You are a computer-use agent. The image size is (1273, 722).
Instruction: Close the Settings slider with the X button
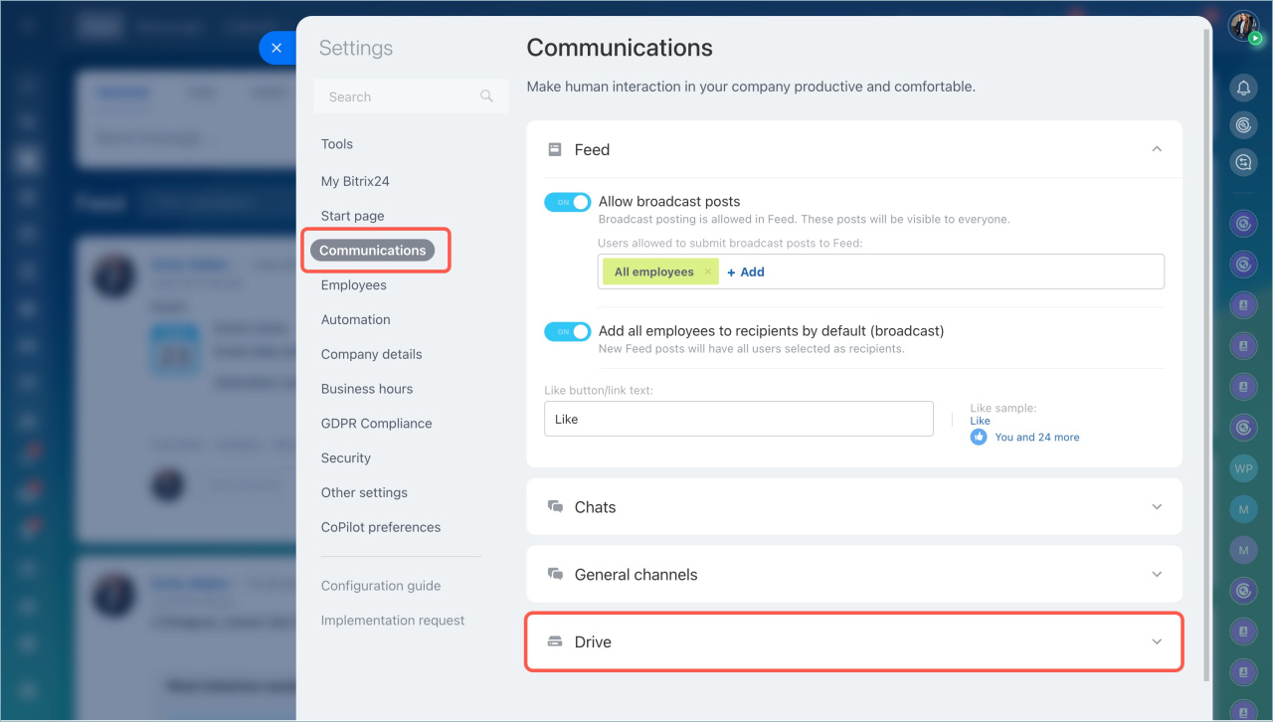click(x=276, y=48)
